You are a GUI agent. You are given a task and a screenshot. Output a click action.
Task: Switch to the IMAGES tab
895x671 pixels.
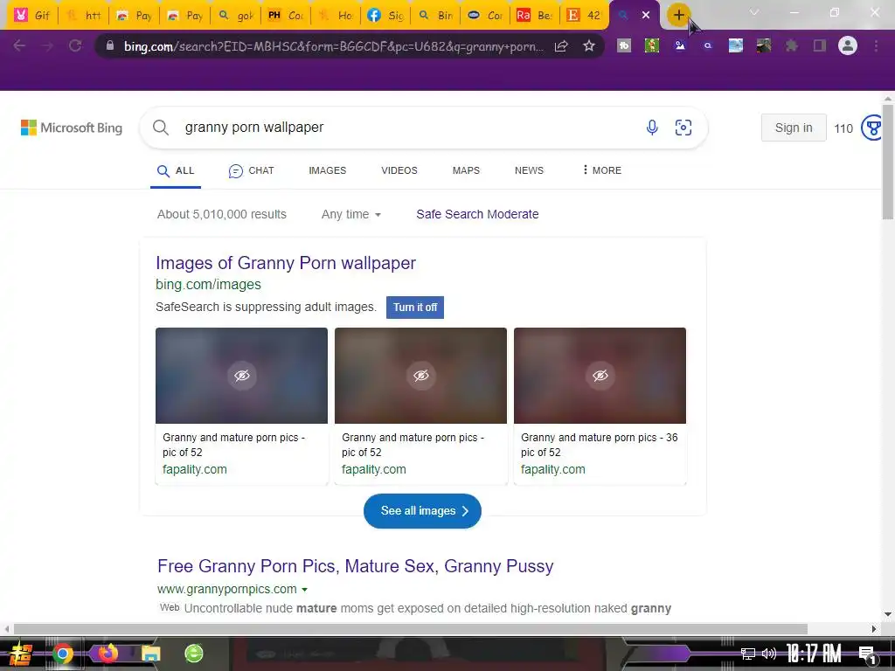coord(328,170)
